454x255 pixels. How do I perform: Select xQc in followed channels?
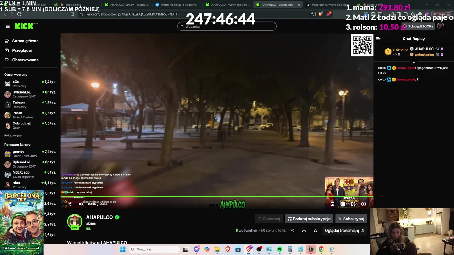29,84
